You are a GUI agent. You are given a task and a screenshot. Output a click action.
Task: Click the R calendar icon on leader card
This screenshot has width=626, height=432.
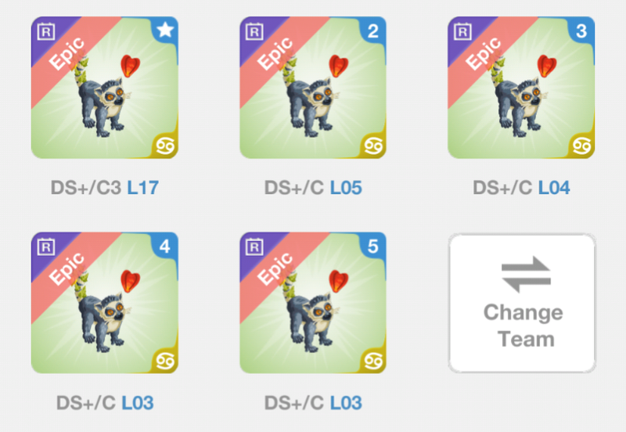[46, 32]
